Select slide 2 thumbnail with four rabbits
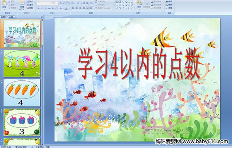Viewport: 232px width, 148px height. coord(22,63)
